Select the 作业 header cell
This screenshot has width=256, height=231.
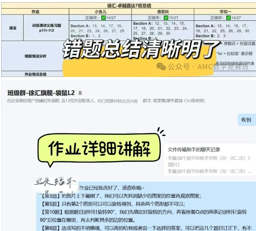[x=35, y=12]
